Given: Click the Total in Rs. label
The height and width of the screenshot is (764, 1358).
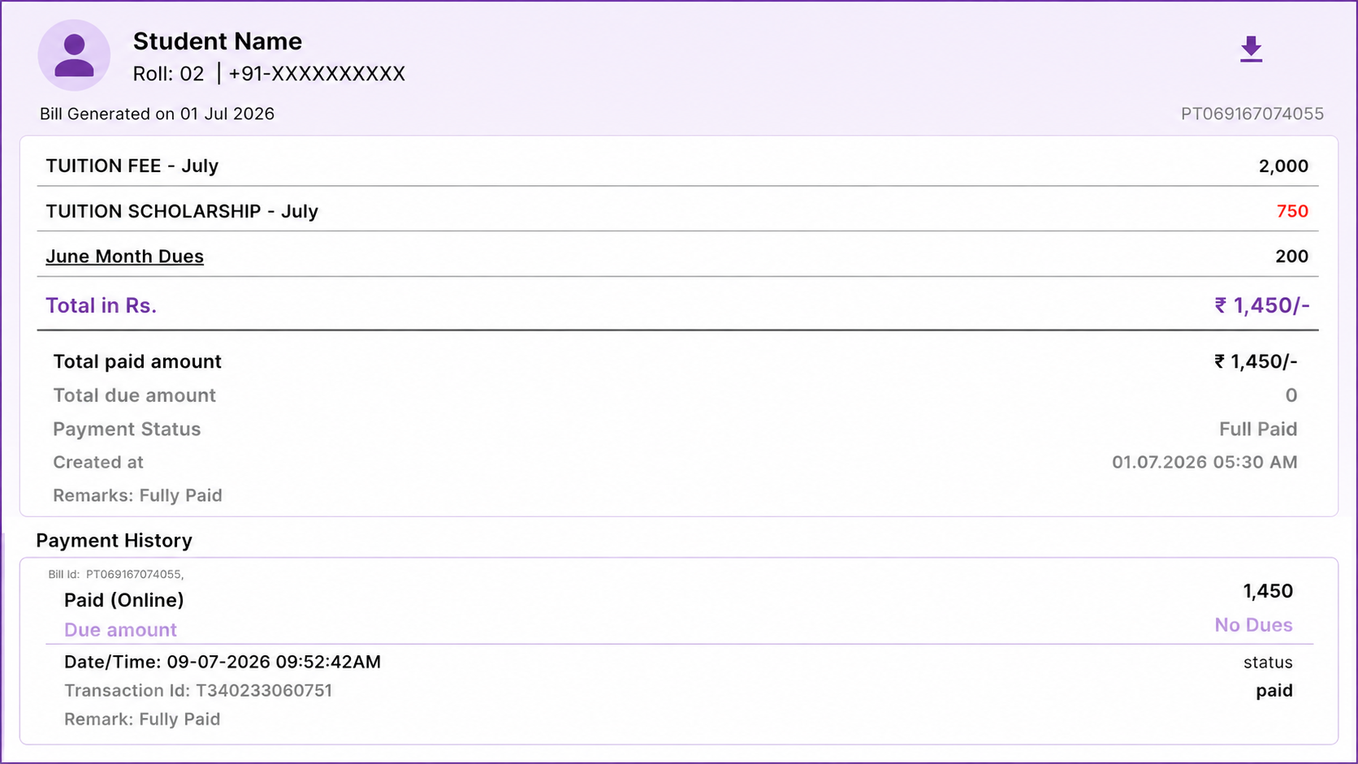Looking at the screenshot, I should [101, 305].
